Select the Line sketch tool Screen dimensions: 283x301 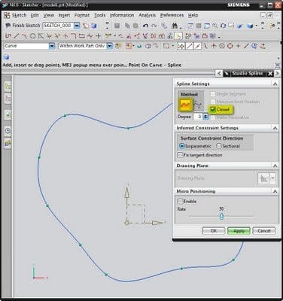click(x=17, y=36)
